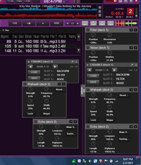Viewport: 141px width, 165px height.
Task: Expand the sideview info side tab
Action: coord(83,90)
